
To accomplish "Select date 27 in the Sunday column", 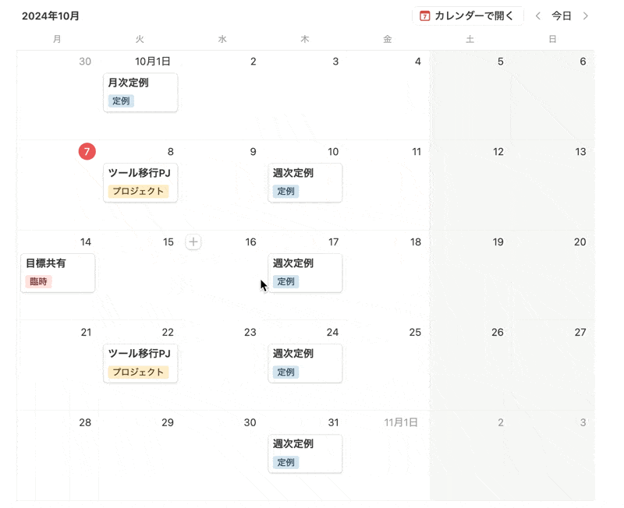I will tap(580, 333).
